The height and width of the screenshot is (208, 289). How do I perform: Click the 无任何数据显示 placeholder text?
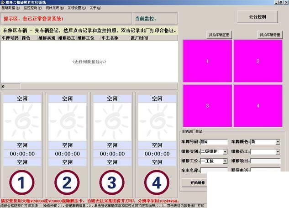coord(89,62)
